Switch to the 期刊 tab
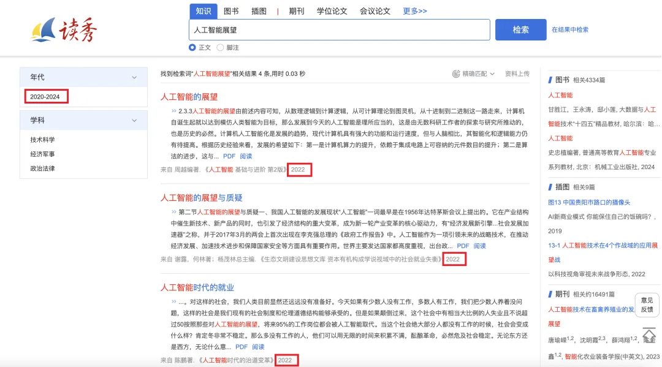 [297, 12]
